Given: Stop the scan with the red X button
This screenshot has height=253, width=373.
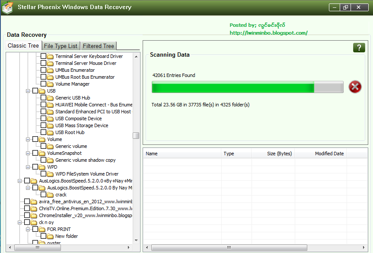Looking at the screenshot, I should point(355,86).
